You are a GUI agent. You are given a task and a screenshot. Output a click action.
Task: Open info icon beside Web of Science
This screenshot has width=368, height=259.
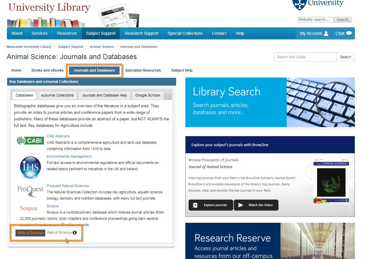75,233
